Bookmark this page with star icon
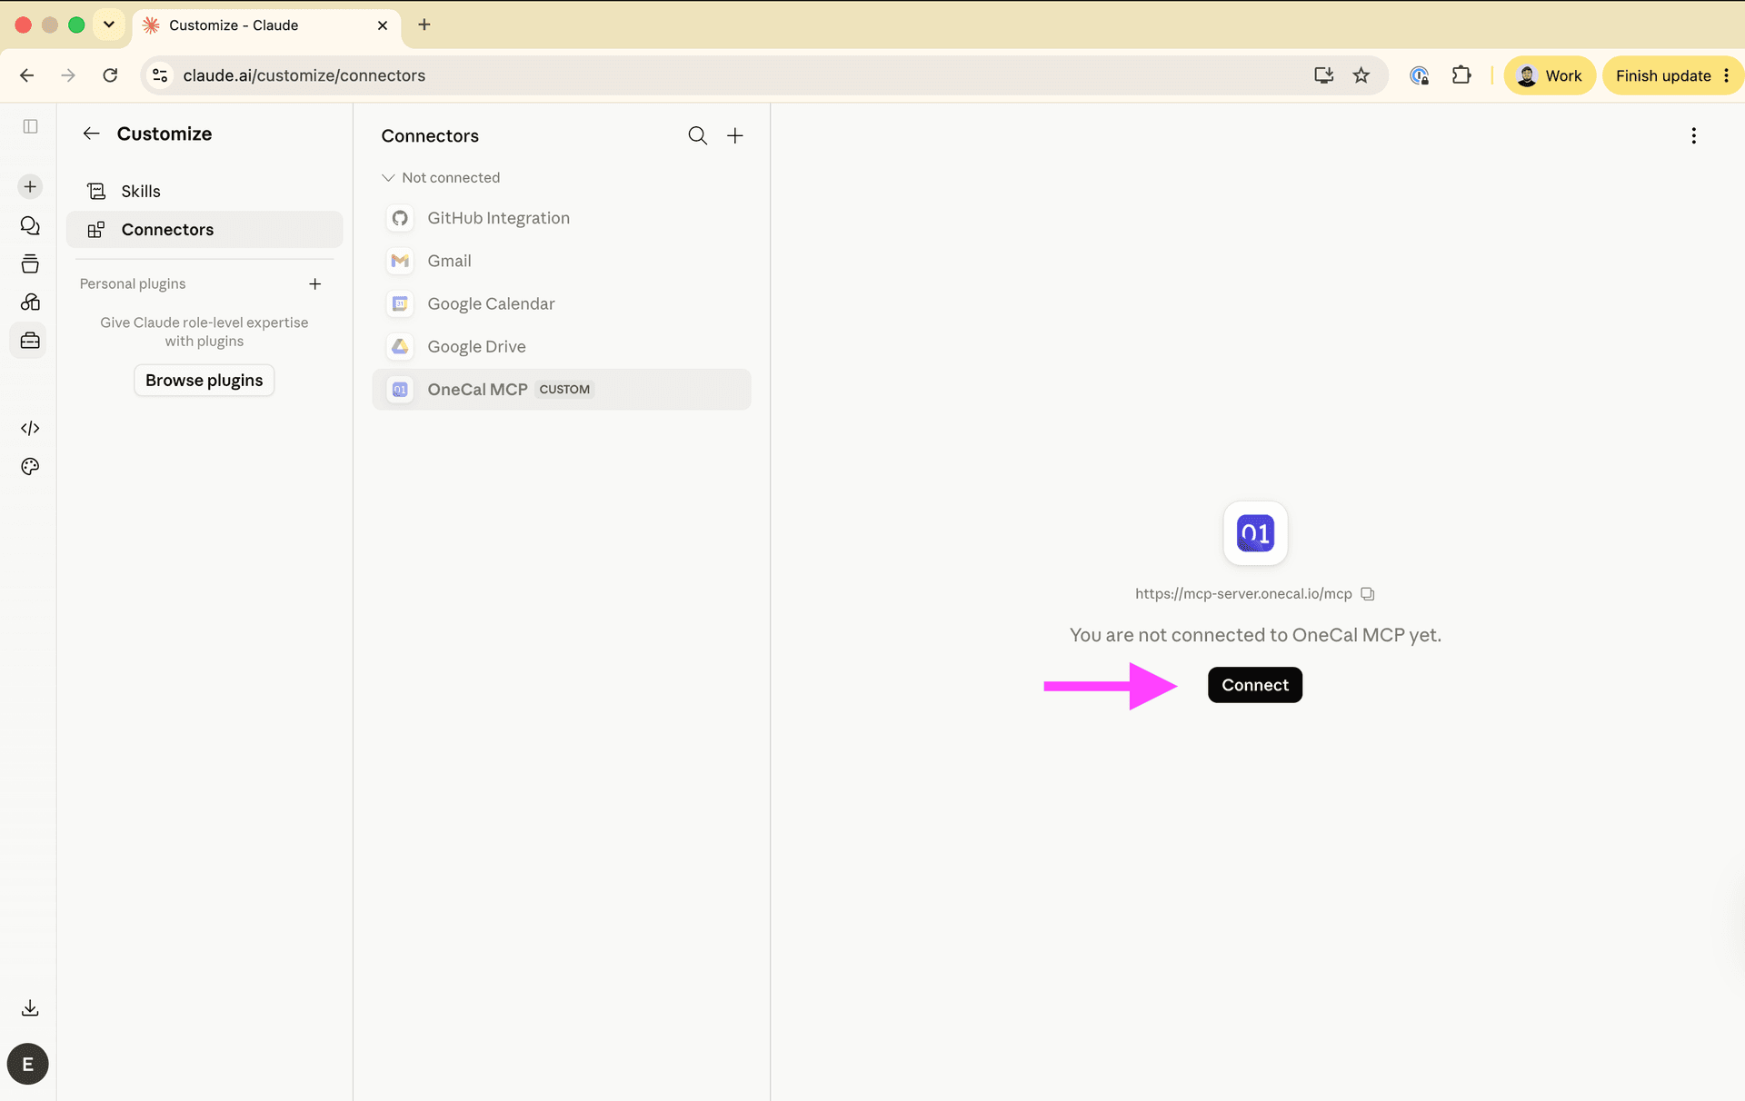Screen dimensions: 1745x1101 pos(1361,75)
